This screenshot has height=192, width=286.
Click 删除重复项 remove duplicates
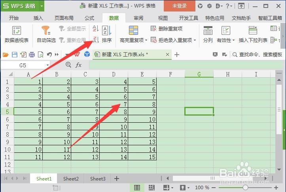click(x=167, y=29)
